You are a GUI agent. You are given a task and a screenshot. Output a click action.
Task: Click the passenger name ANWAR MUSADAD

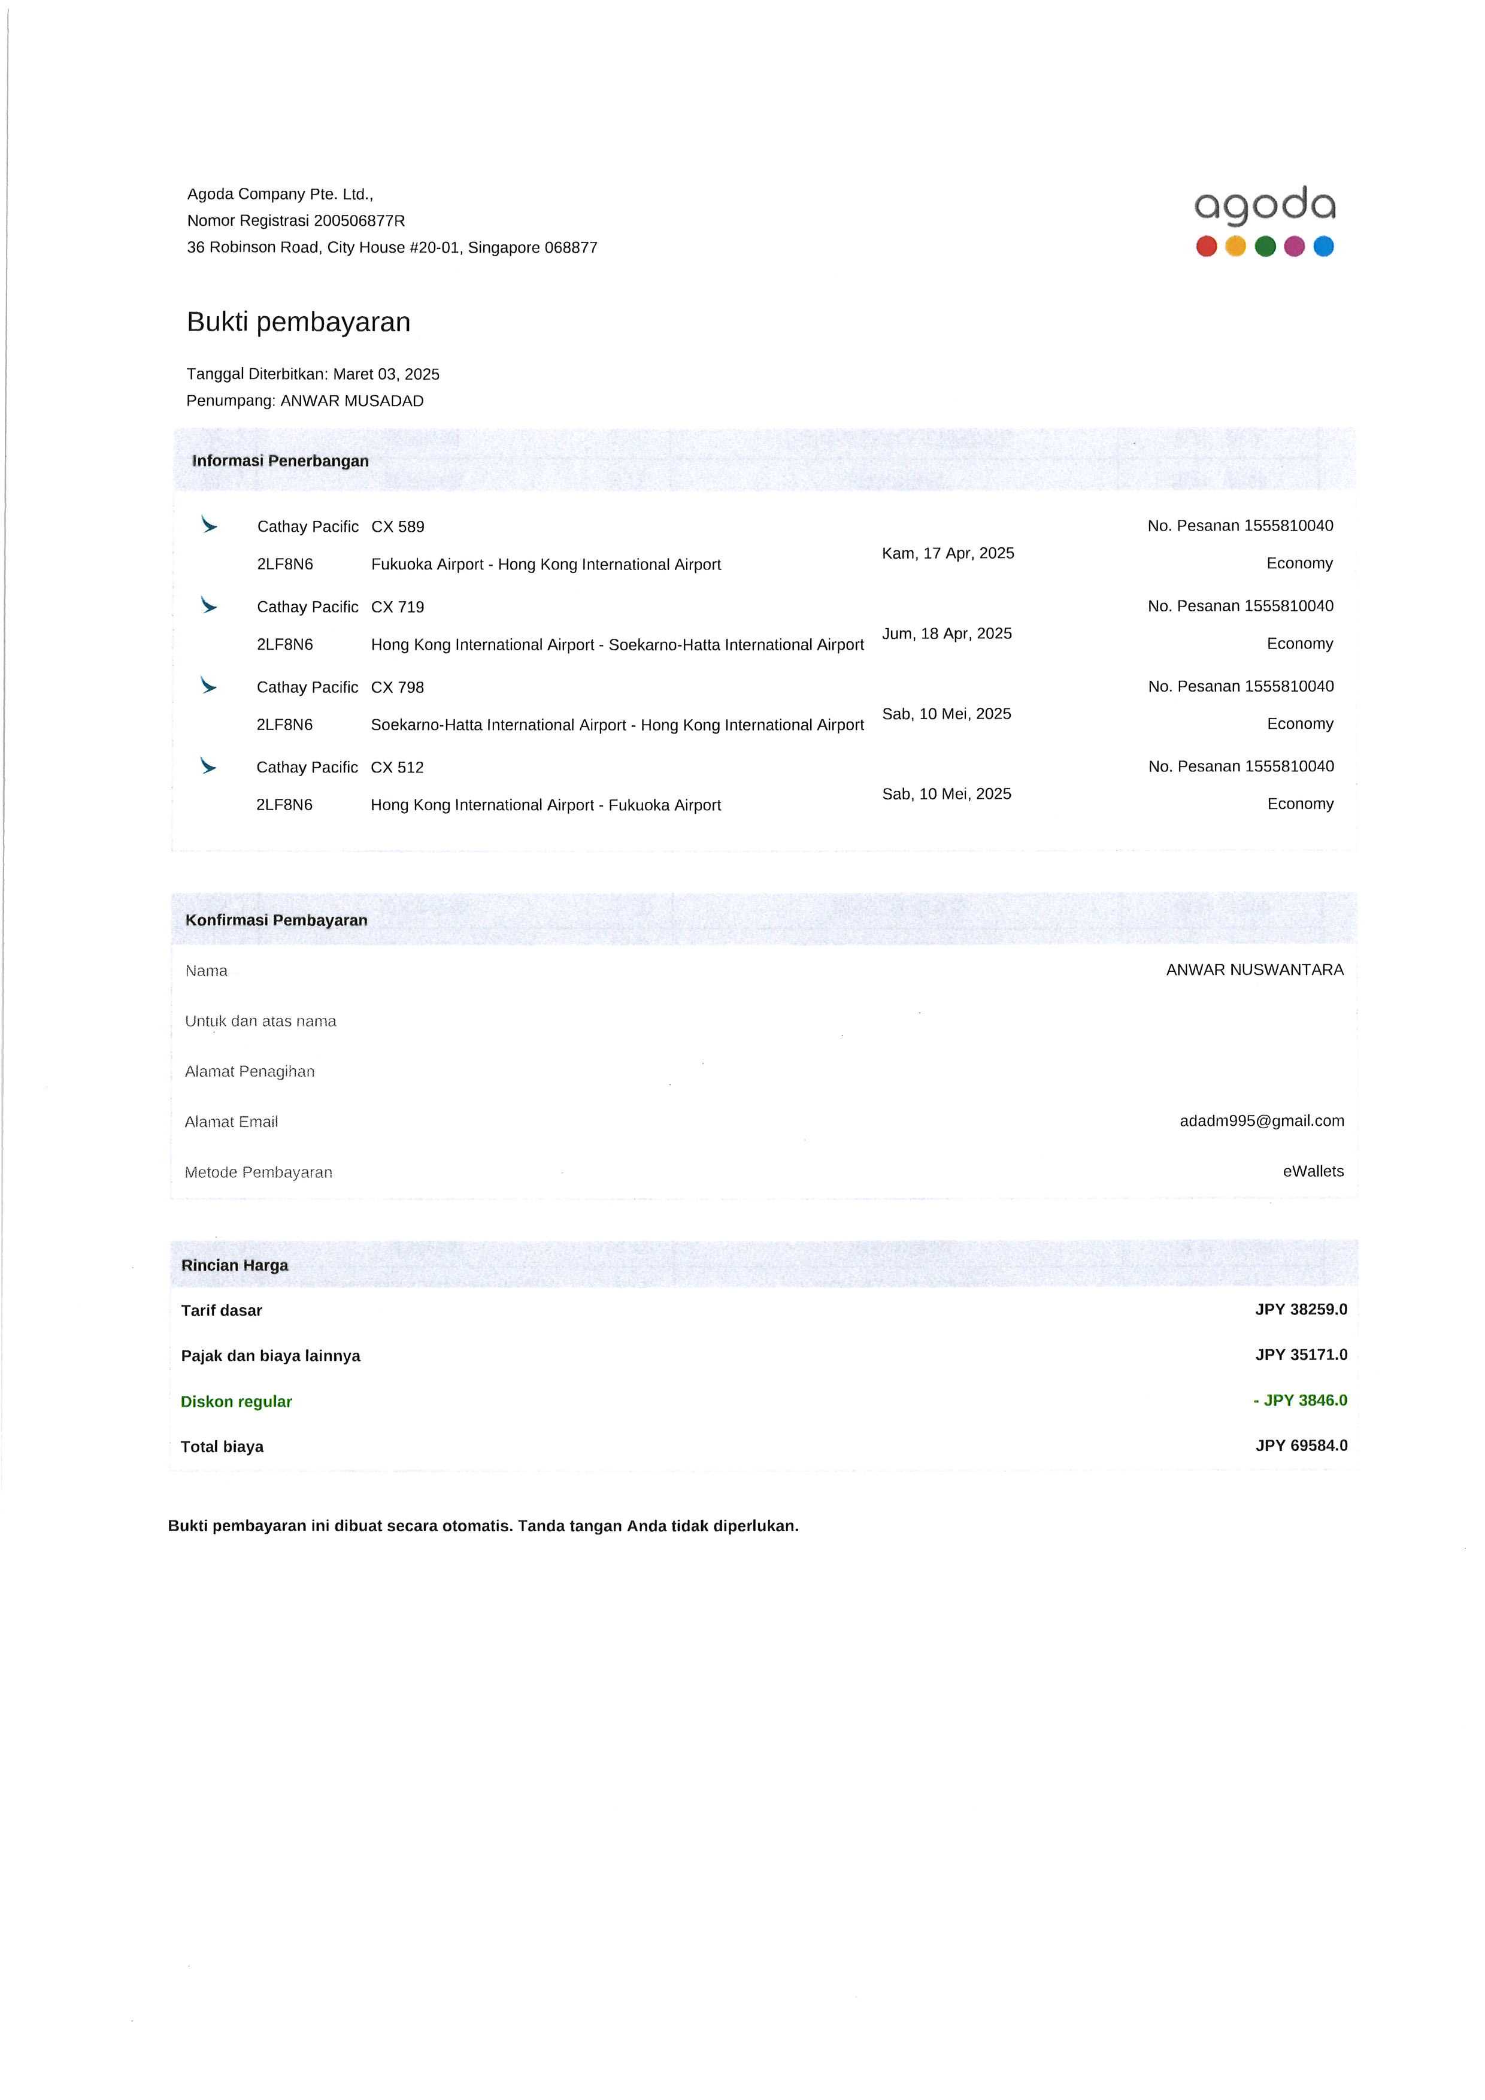(x=352, y=402)
